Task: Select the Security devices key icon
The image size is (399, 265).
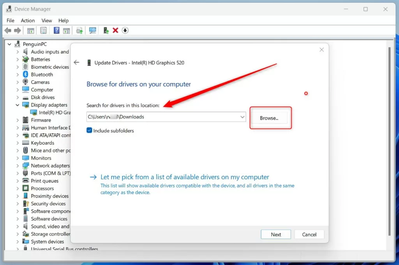Action: [26, 203]
